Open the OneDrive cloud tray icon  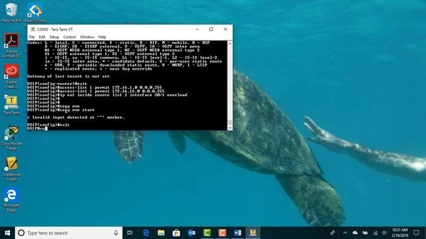pyautogui.click(x=355, y=233)
